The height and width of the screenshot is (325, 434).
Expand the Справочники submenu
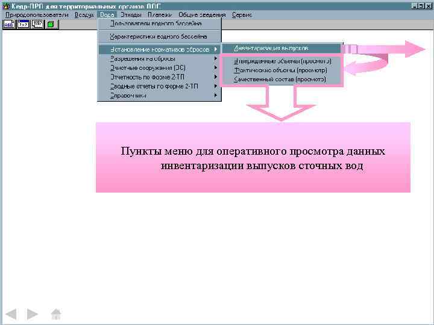159,96
